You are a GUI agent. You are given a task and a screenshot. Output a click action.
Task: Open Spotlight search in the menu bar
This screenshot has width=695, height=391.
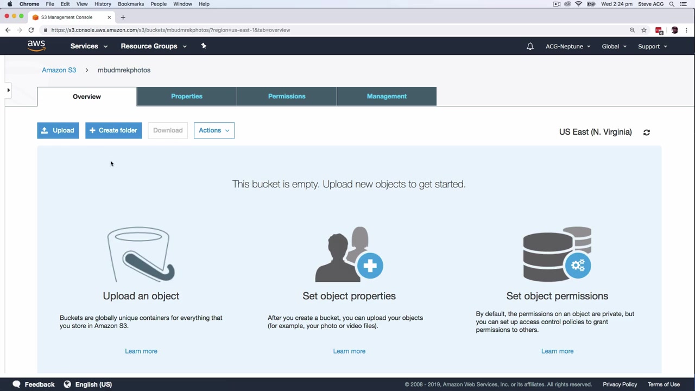672,4
